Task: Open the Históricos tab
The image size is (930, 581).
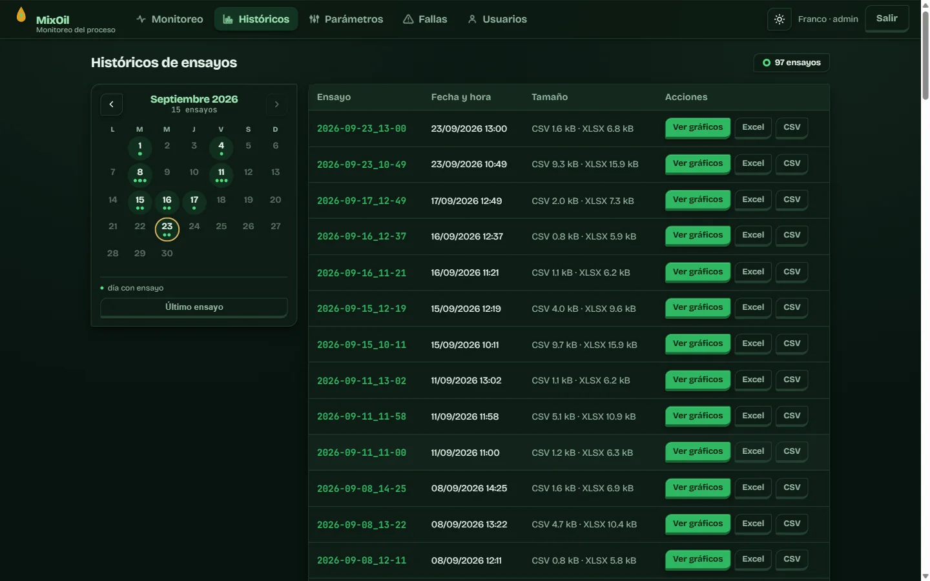Action: [x=256, y=19]
